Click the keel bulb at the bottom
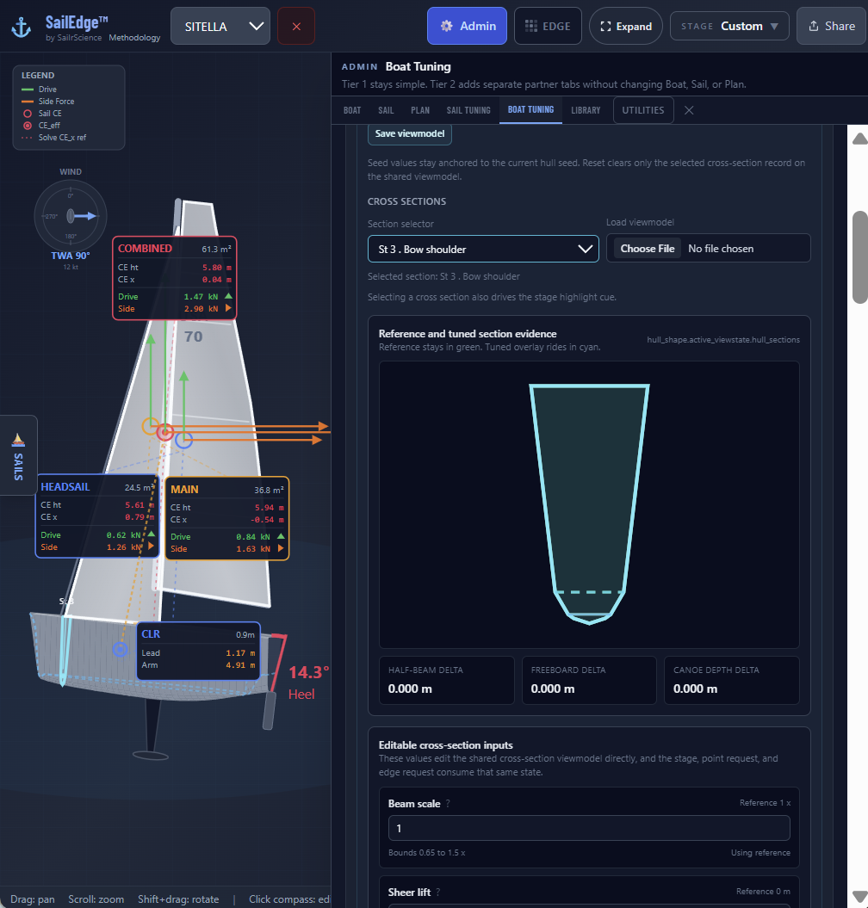Viewport: 868px width, 908px height. coord(151,756)
